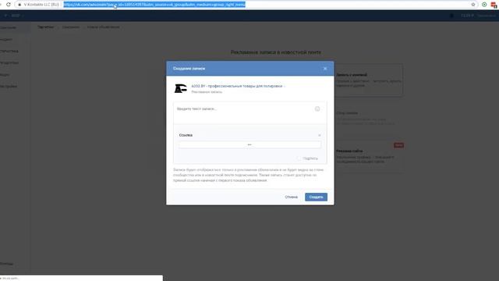Click the 'Отмена' button
This screenshot has height=281, width=499.
(291, 197)
